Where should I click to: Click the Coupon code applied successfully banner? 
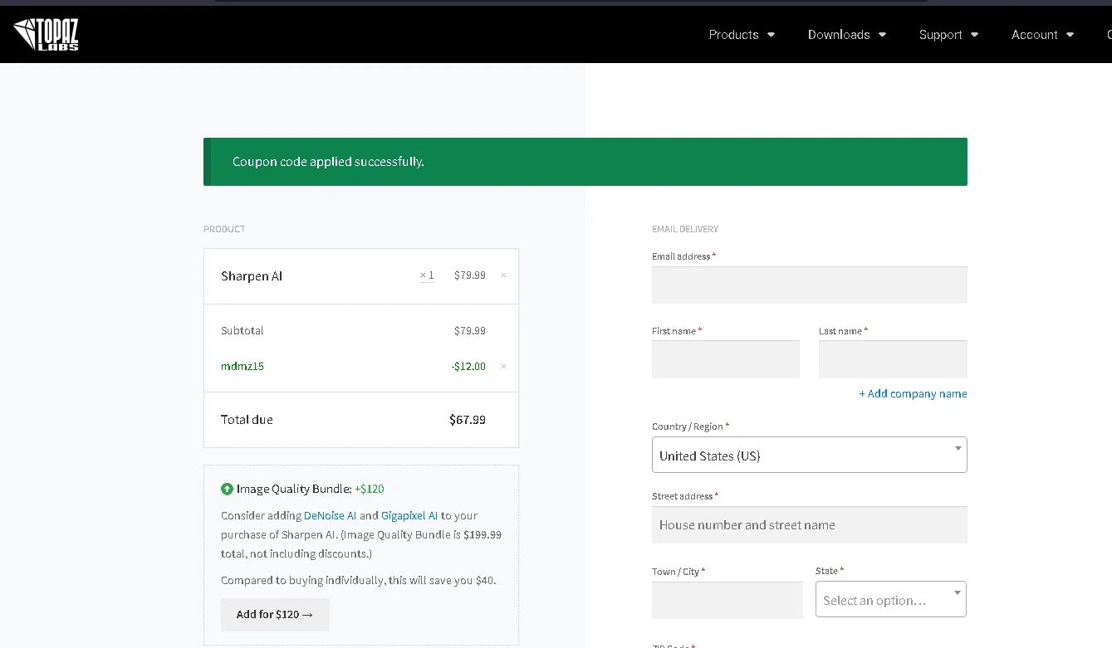[x=585, y=162]
